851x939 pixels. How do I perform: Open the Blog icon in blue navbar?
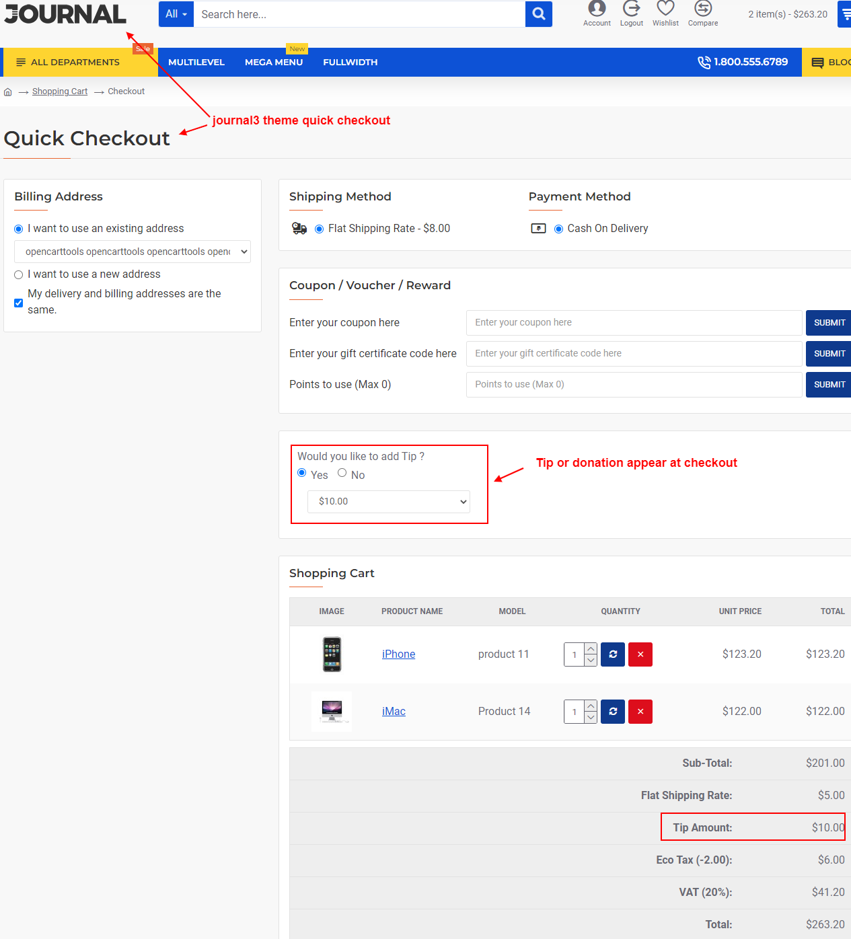tap(817, 62)
